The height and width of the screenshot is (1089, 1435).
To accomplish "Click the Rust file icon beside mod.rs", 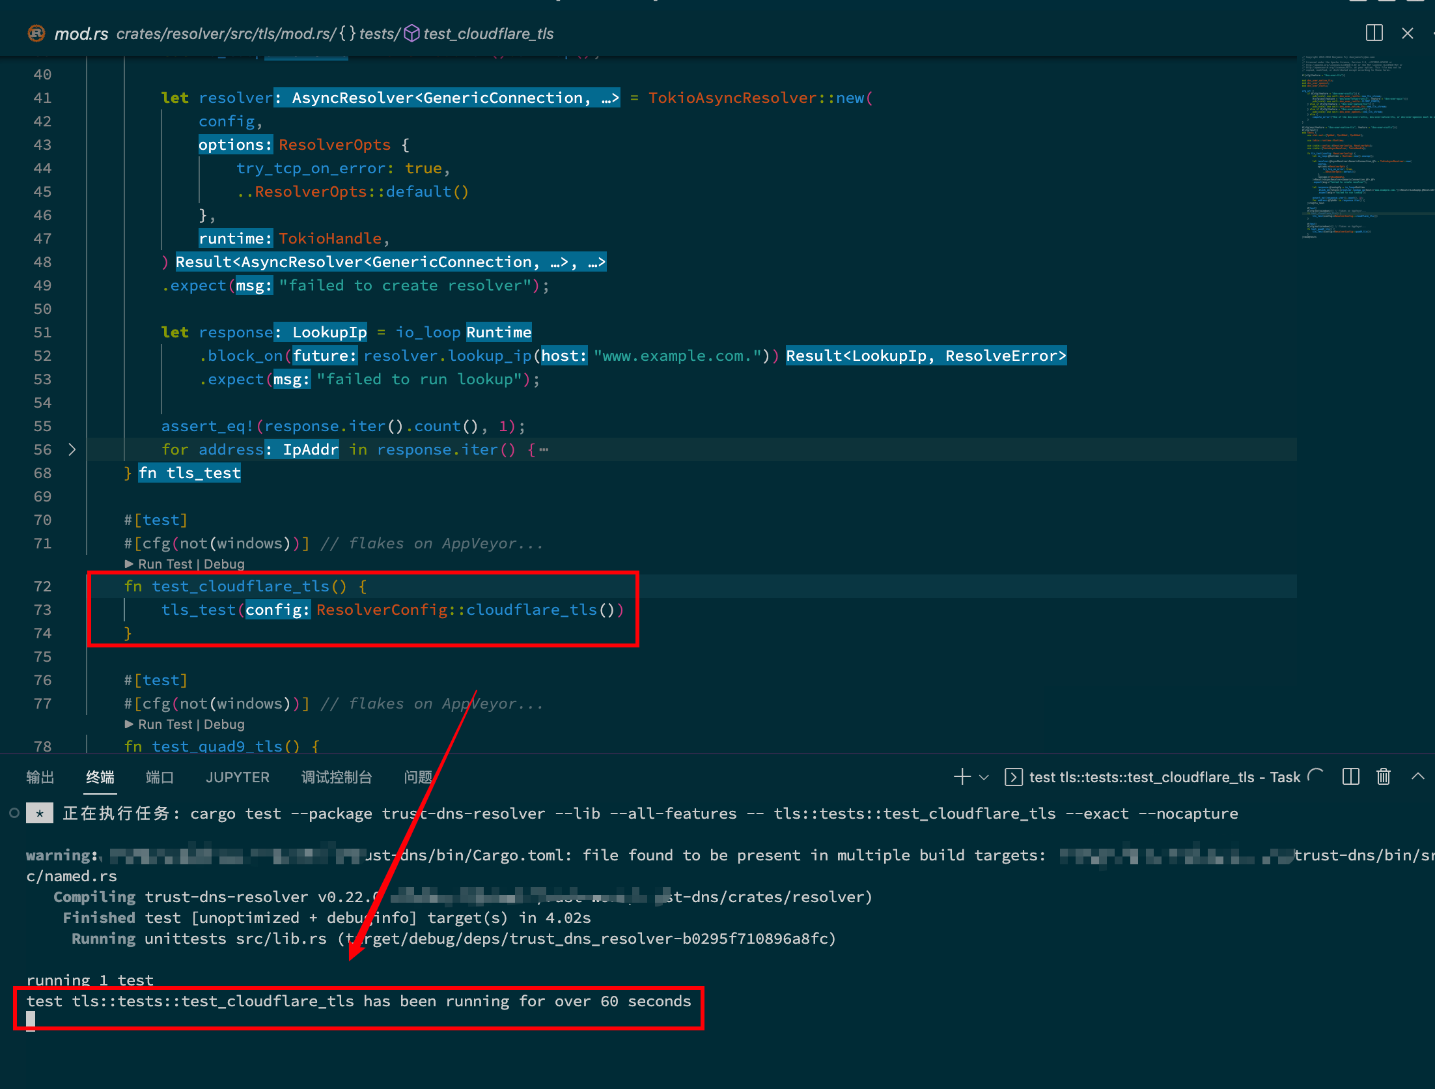I will pyautogui.click(x=36, y=33).
